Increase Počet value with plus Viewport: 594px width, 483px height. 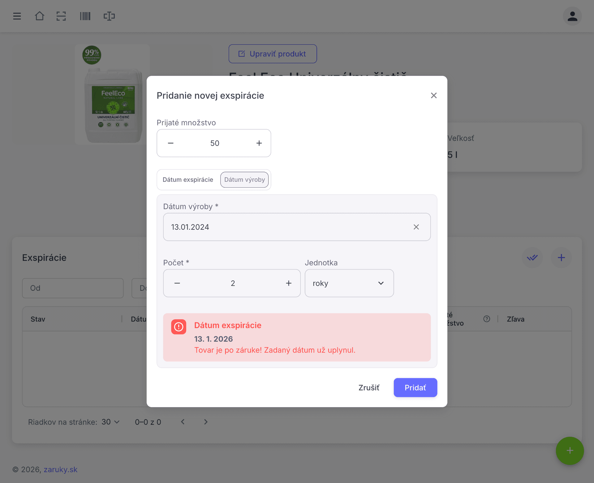[288, 283]
